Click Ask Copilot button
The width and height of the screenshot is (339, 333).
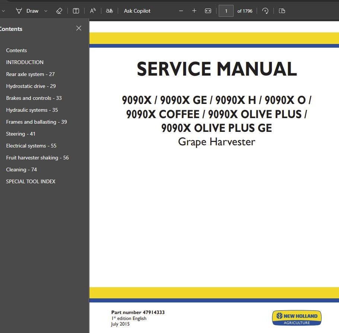click(x=137, y=11)
